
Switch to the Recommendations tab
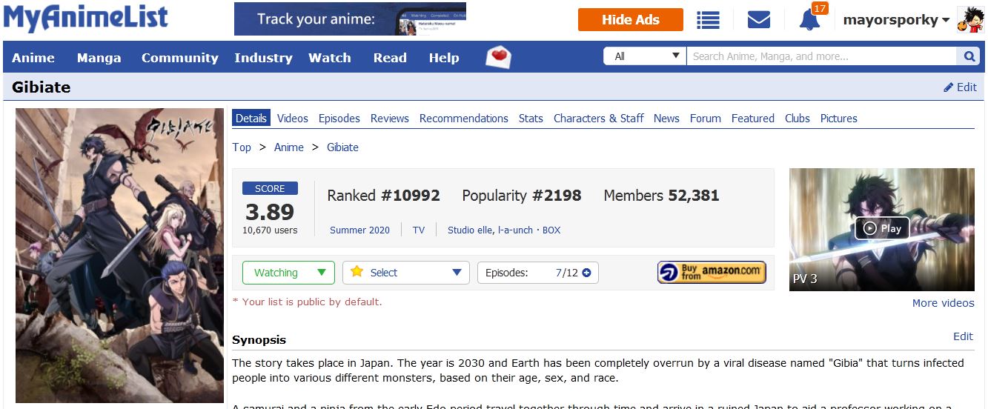coord(464,119)
